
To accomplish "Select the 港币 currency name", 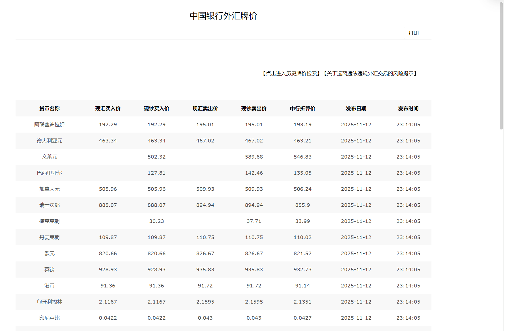I will 50,286.
